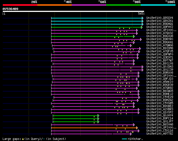Select the UniRef100_B9FC14 label
Viewport: 178px width, 141px height.
(x=160, y=119)
